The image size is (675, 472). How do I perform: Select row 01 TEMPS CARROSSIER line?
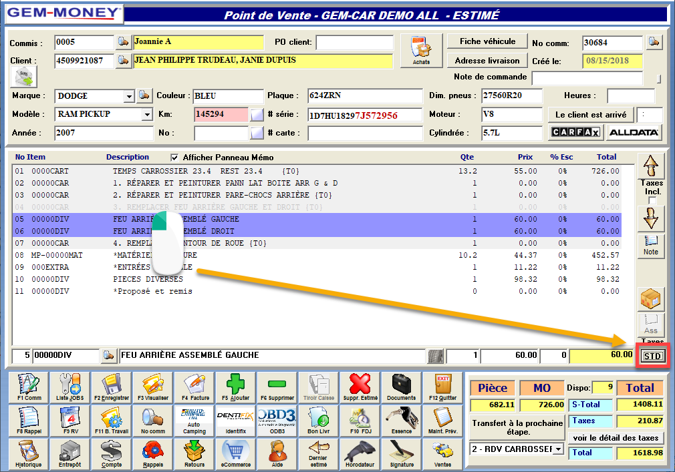tap(317, 171)
